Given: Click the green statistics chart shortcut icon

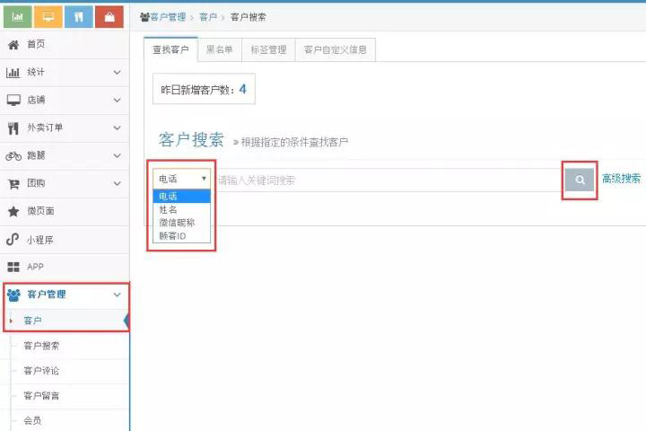Looking at the screenshot, I should click(x=18, y=17).
